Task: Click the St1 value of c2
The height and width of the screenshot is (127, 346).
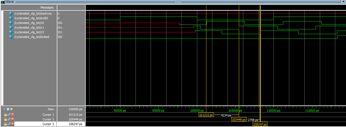Action: tap(60, 32)
